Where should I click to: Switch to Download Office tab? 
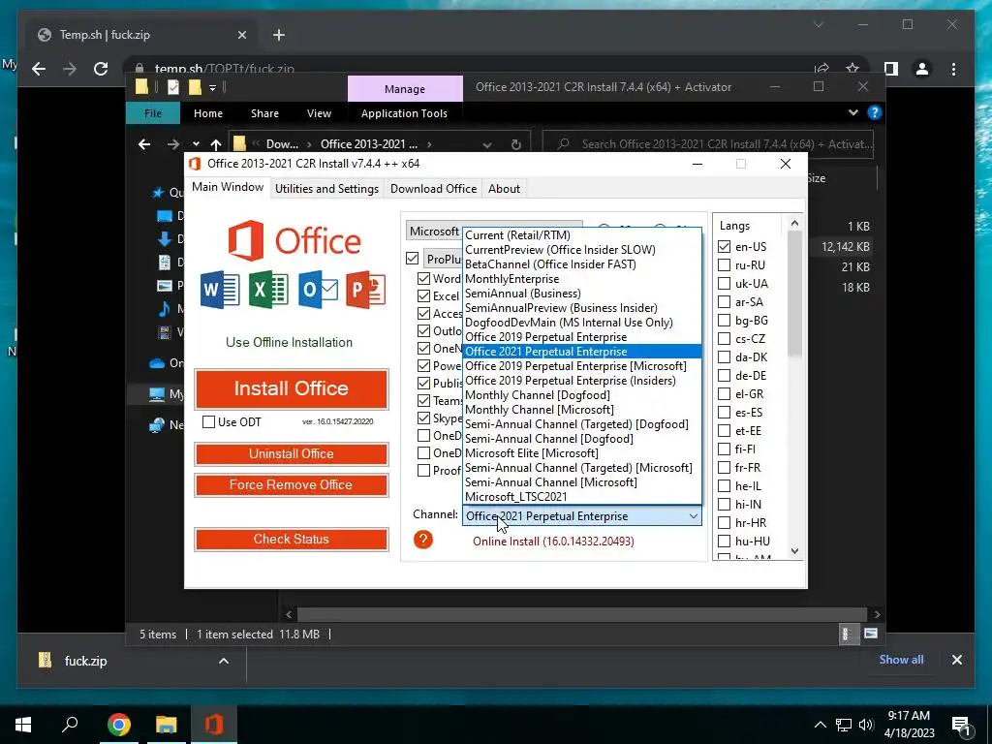433,189
